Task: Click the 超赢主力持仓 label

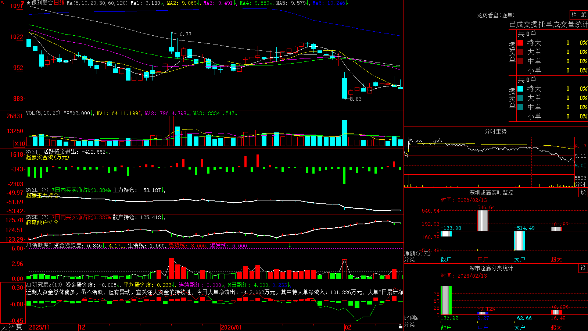Action: pyautogui.click(x=42, y=195)
